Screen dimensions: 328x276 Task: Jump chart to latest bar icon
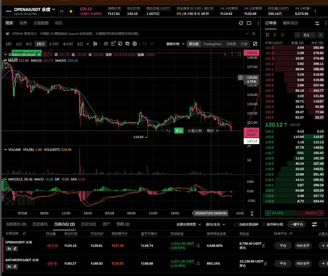pos(252,214)
